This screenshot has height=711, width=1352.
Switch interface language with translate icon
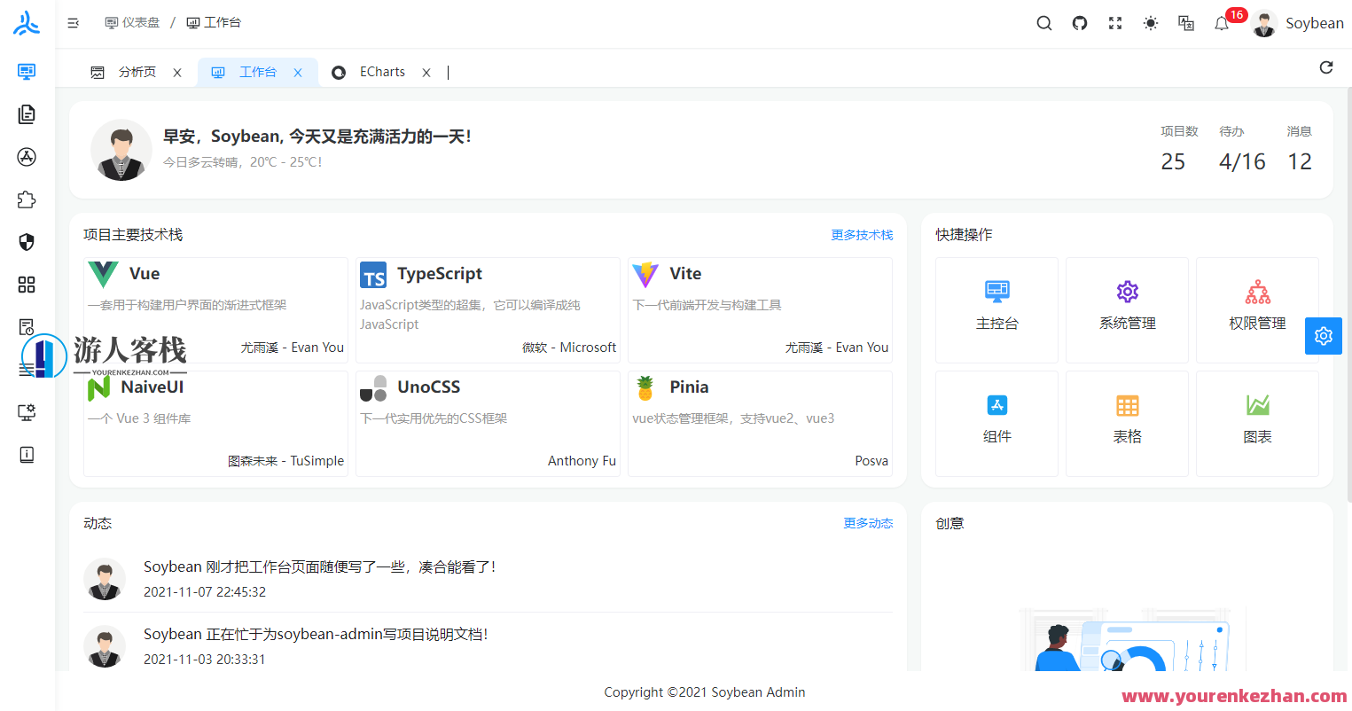pos(1185,24)
